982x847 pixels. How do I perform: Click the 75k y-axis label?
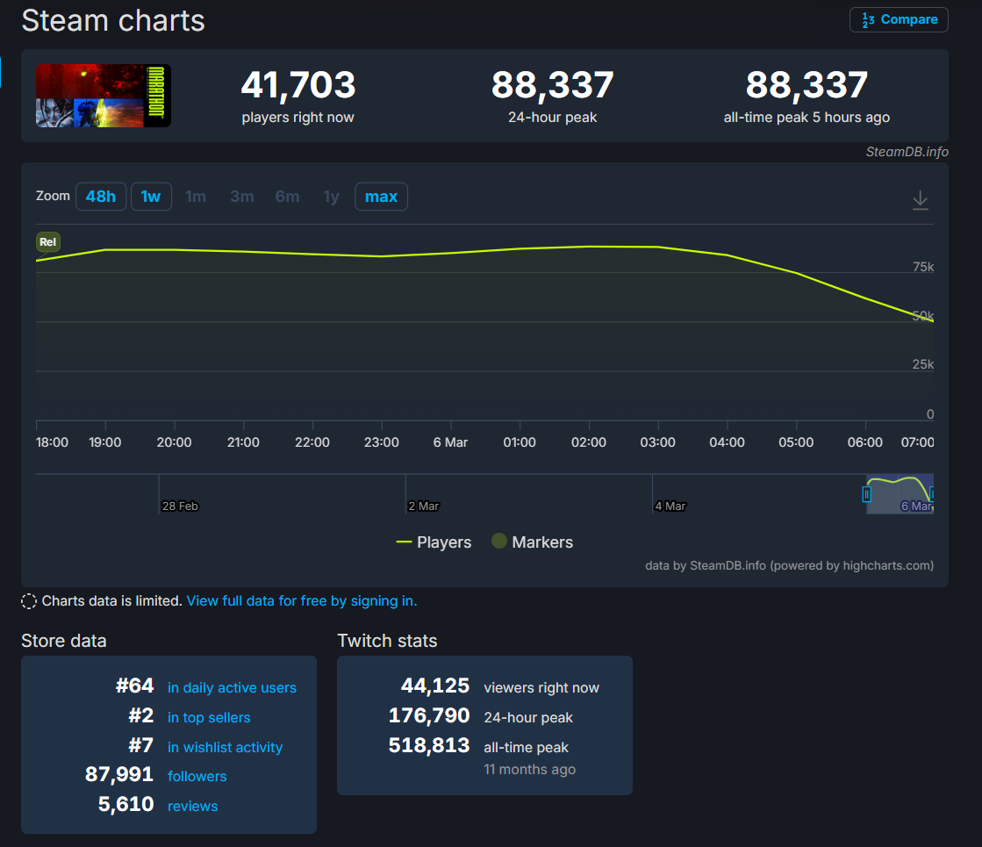tap(923, 267)
